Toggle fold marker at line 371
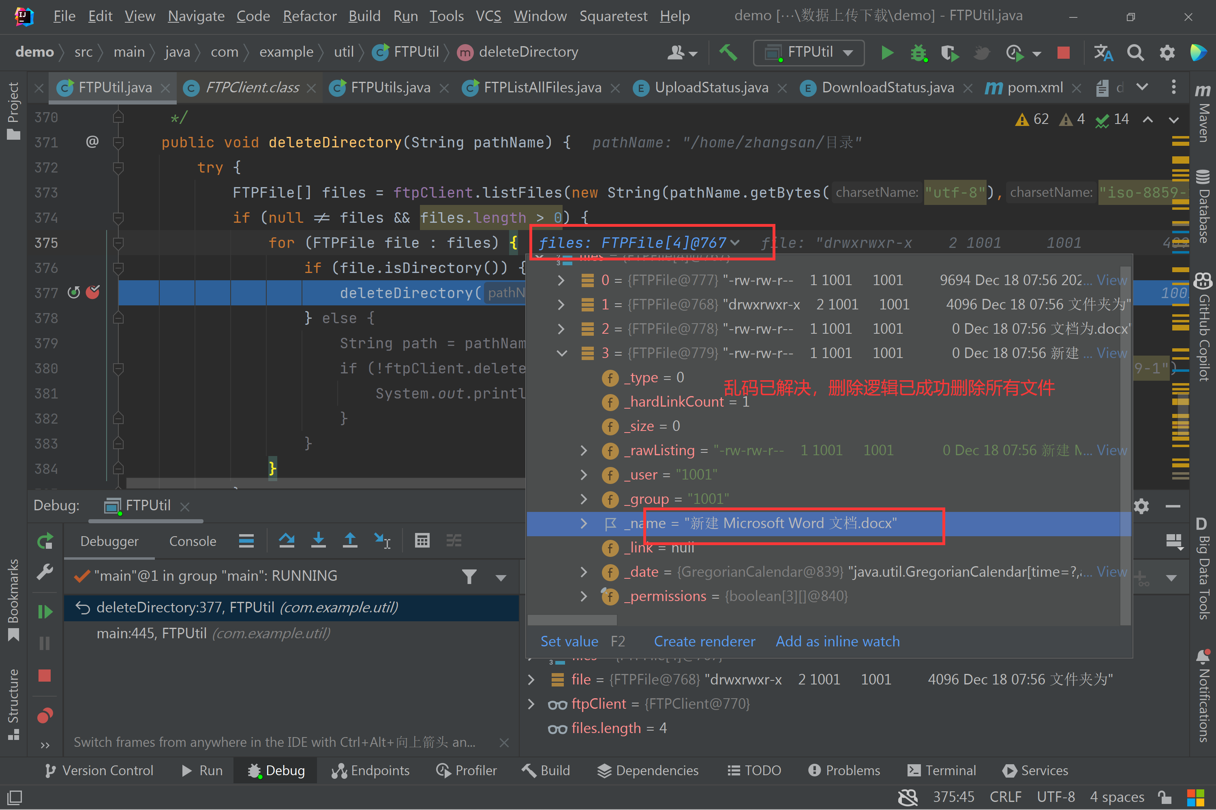Screen dimensions: 1216x810 pos(118,142)
